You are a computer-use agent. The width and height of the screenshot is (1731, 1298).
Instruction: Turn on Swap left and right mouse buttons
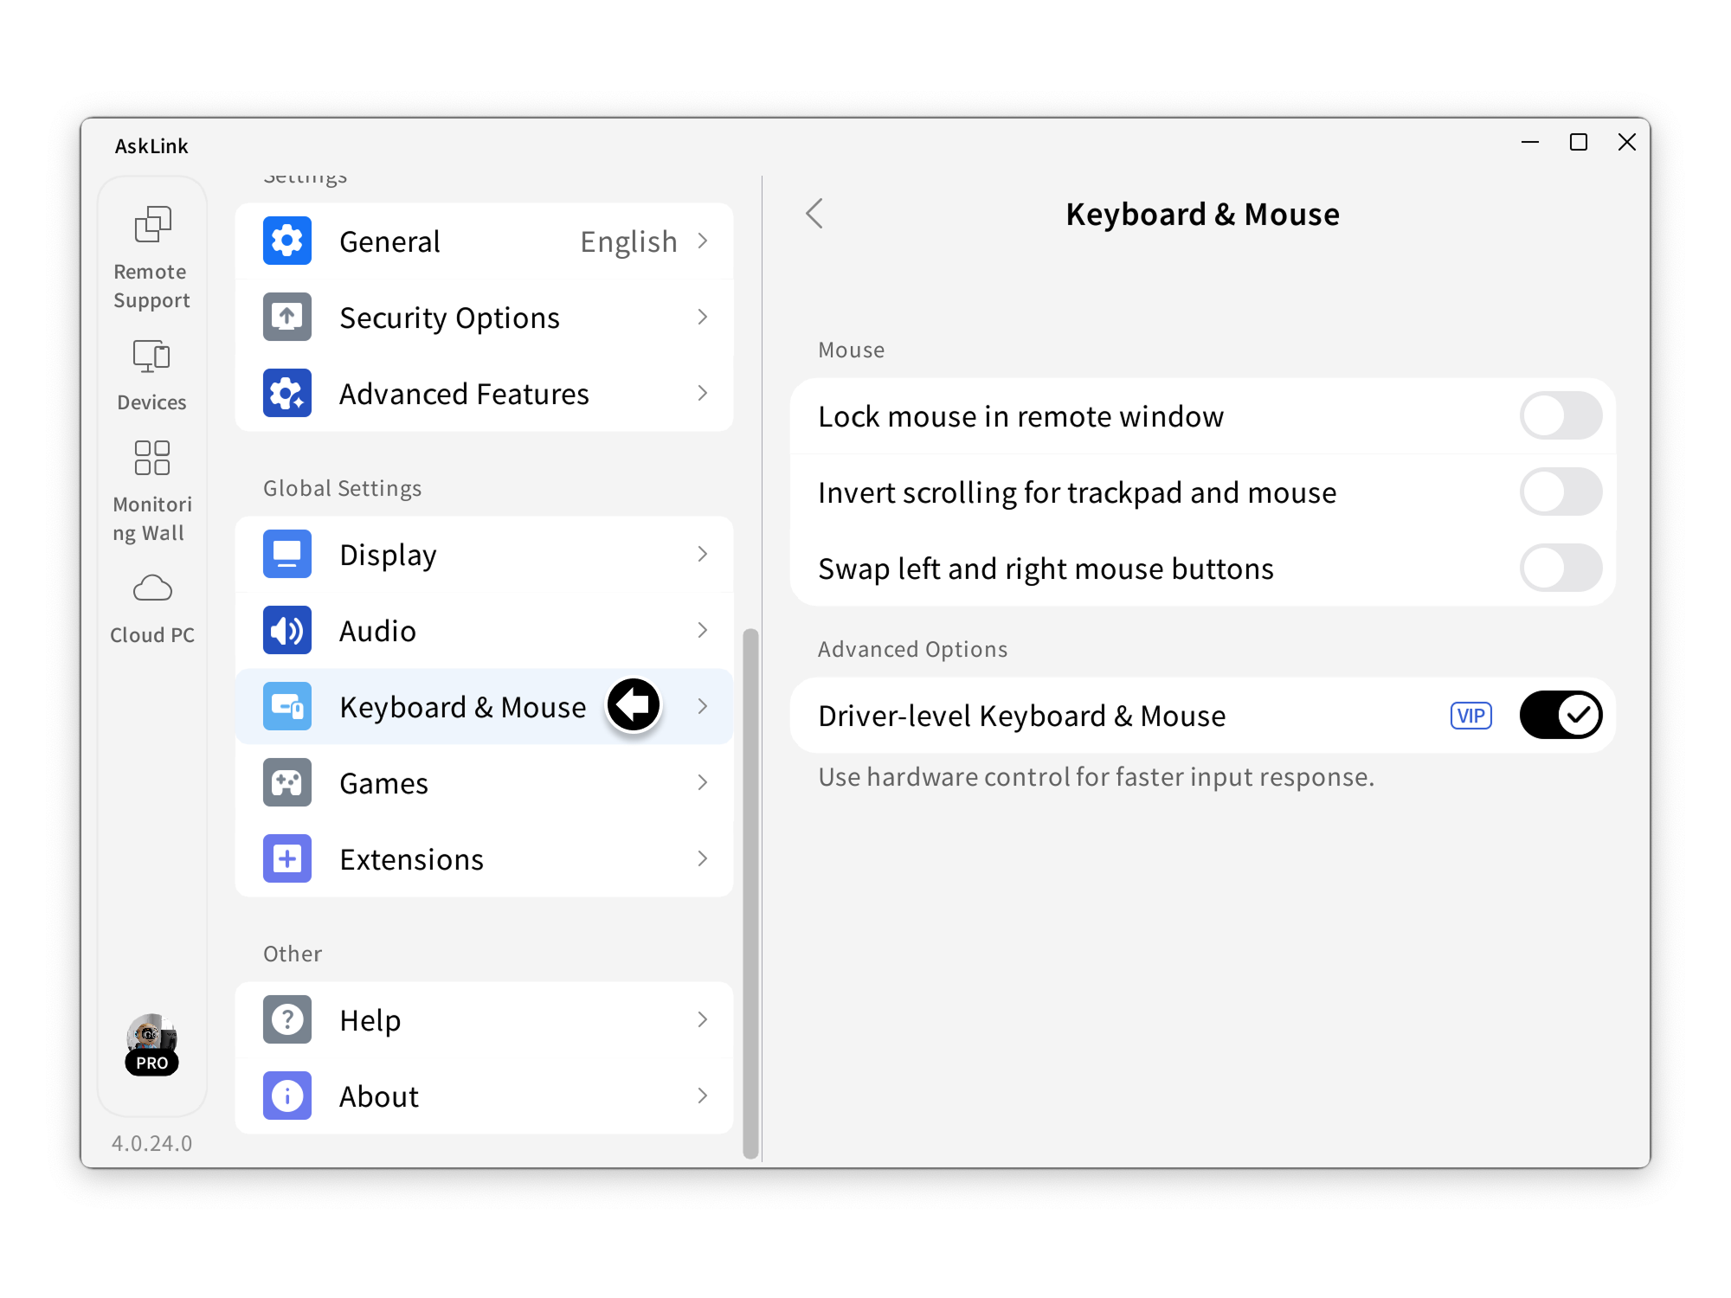pos(1560,569)
